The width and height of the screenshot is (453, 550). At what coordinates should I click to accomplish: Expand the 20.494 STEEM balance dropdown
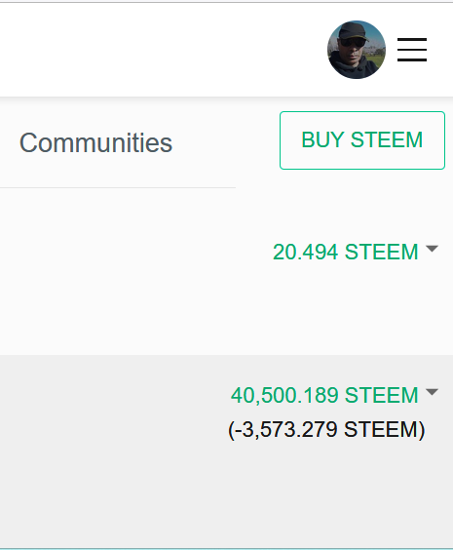[x=356, y=252]
